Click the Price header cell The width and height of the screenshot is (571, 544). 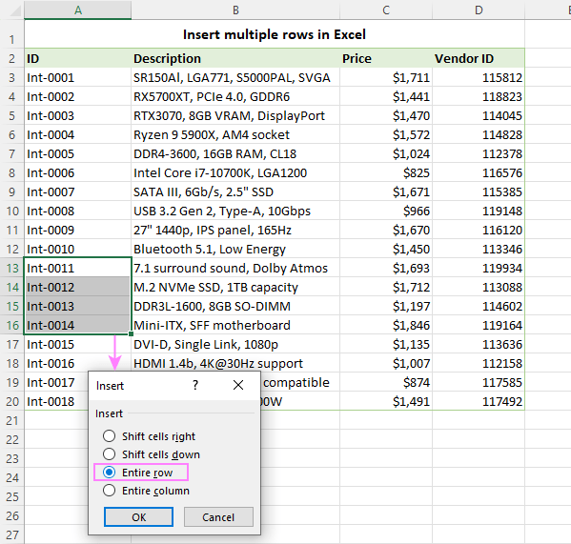point(386,58)
